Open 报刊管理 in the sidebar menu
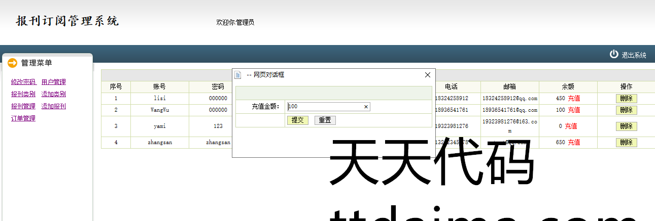This screenshot has height=221, width=655. [23, 106]
